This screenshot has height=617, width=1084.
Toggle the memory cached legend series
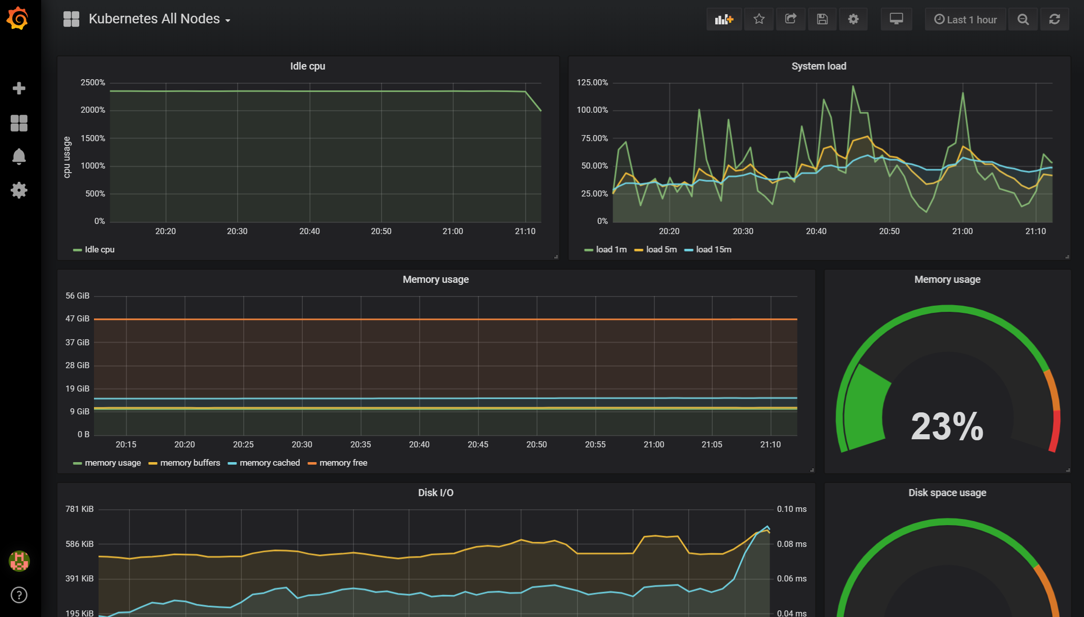click(270, 463)
